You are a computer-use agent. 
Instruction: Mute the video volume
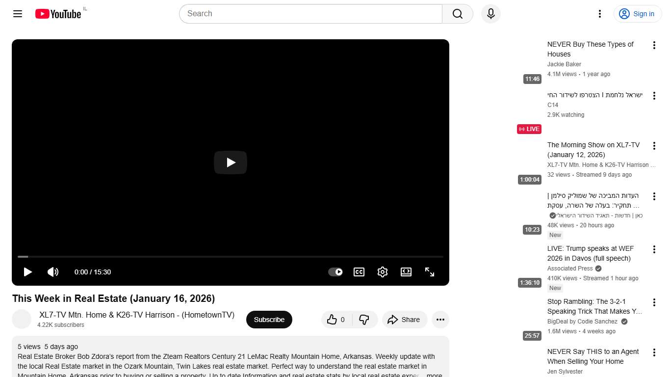tap(53, 272)
